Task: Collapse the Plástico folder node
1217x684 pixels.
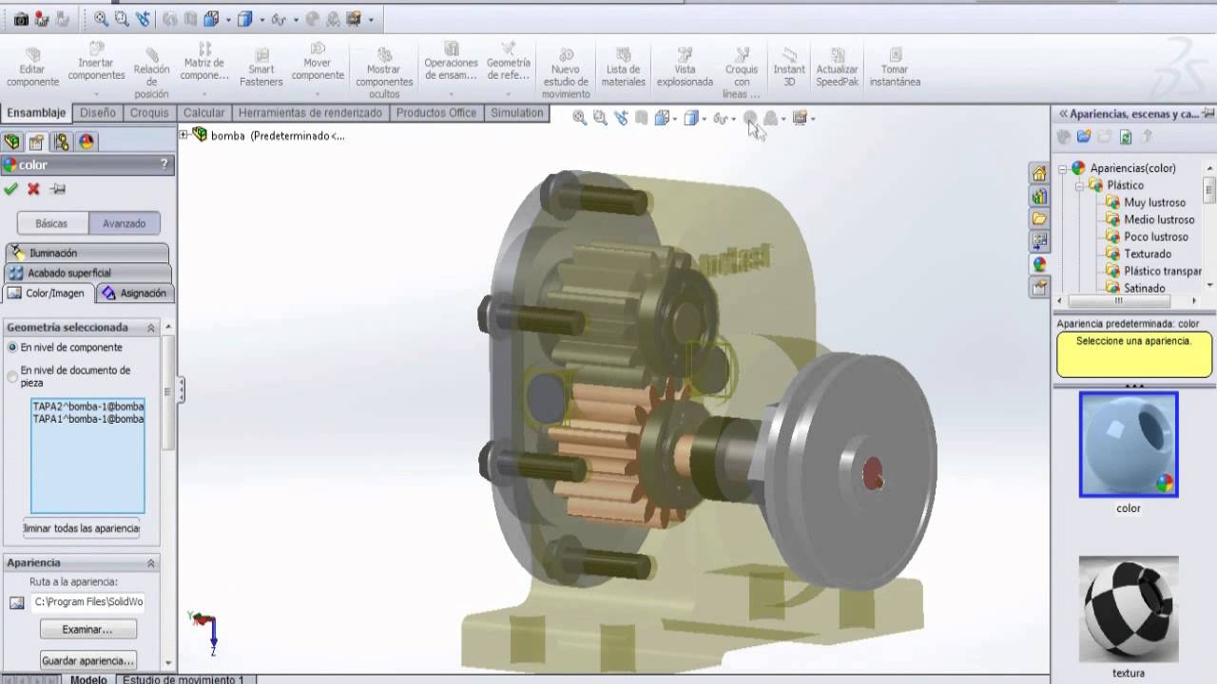Action: pos(1081,185)
